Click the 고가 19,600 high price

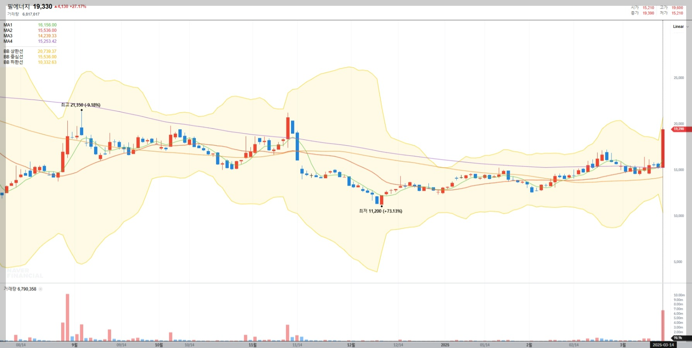[x=671, y=8]
